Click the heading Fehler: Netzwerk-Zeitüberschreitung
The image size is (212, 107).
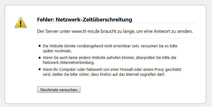click(x=84, y=20)
